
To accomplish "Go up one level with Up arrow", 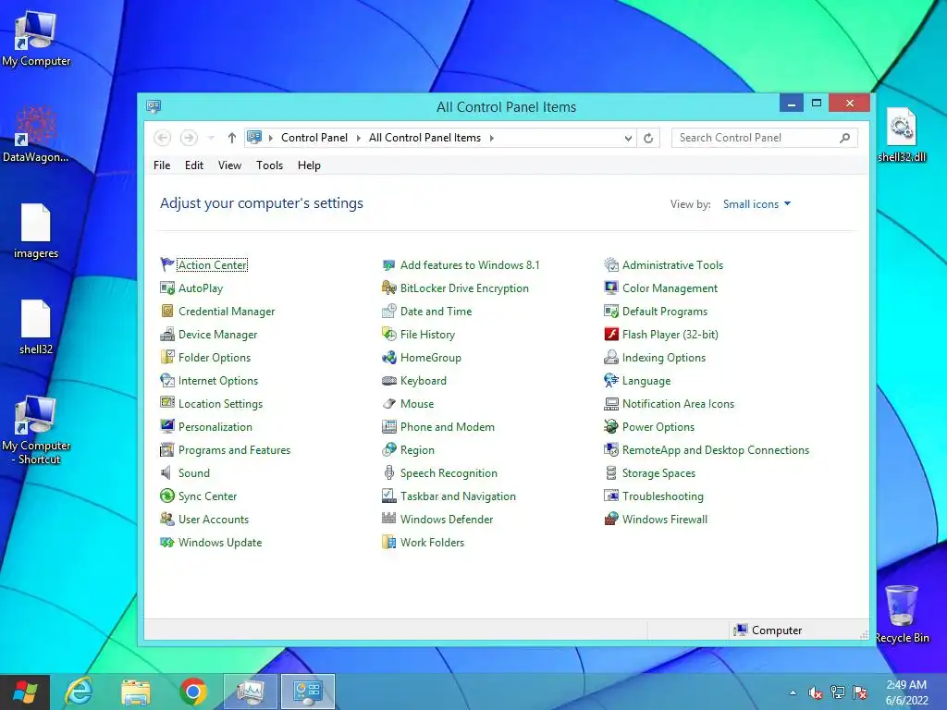I will point(231,138).
